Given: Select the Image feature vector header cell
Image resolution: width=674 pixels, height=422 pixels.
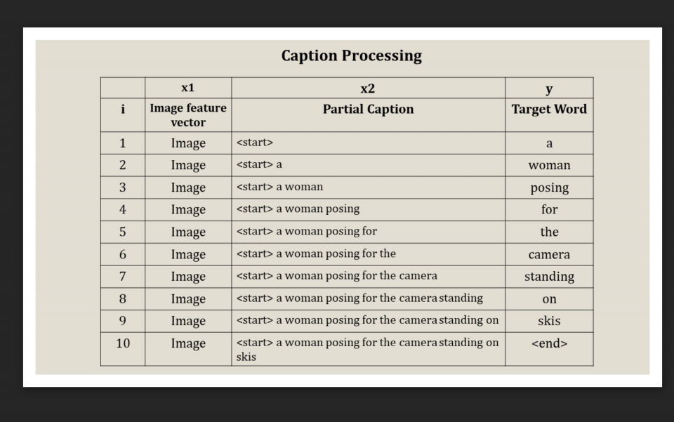Looking at the screenshot, I should pos(188,115).
